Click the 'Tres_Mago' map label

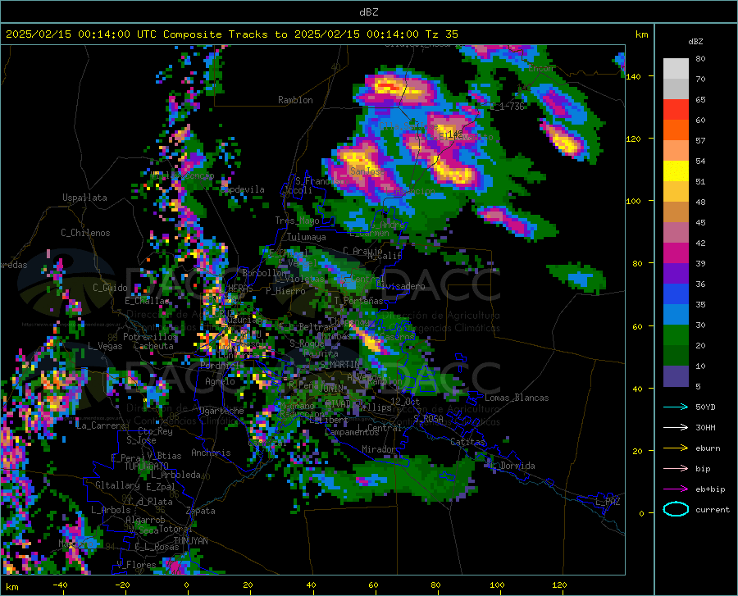pos(297,221)
